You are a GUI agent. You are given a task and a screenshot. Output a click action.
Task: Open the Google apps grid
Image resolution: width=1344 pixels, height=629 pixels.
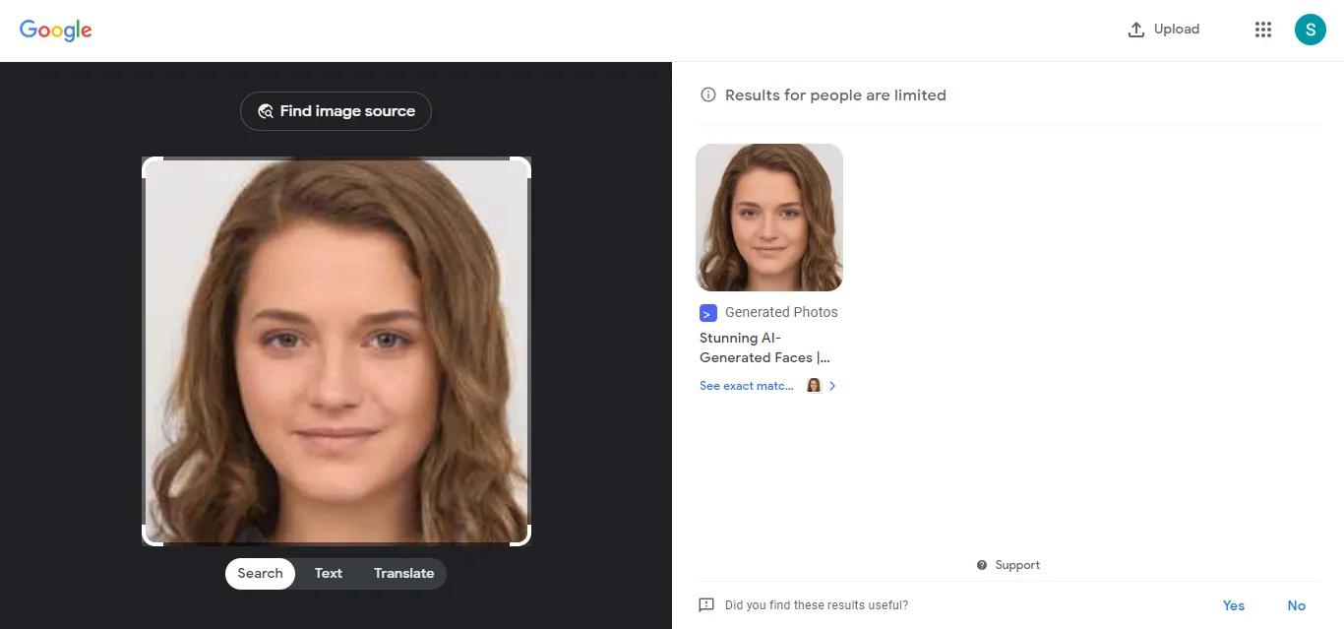click(x=1263, y=29)
